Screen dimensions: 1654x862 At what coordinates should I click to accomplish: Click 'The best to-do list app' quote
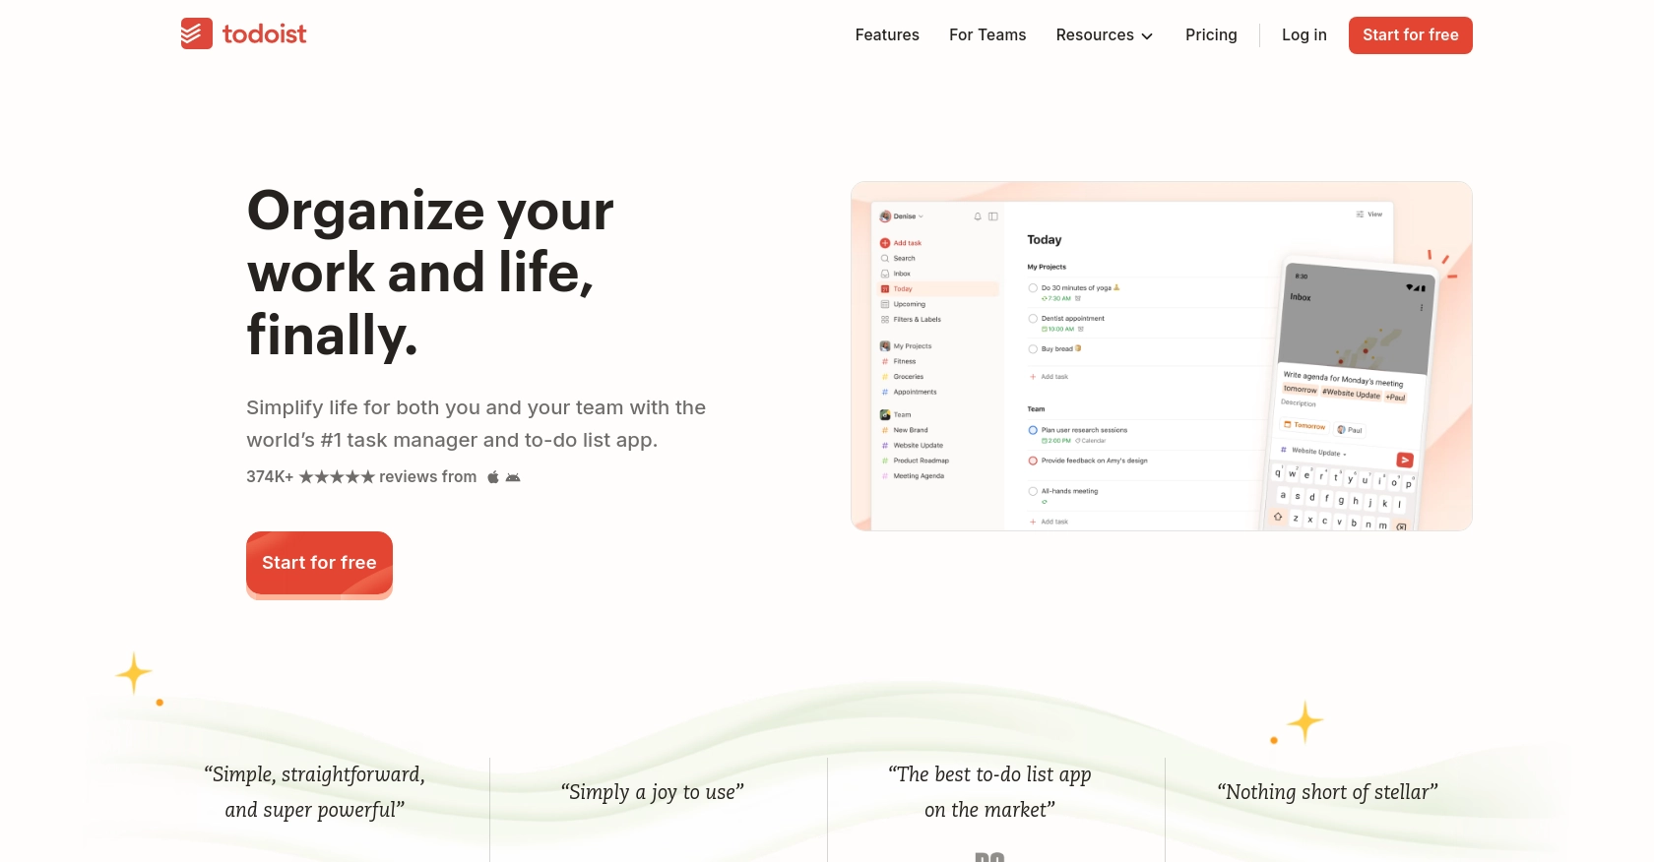989,792
